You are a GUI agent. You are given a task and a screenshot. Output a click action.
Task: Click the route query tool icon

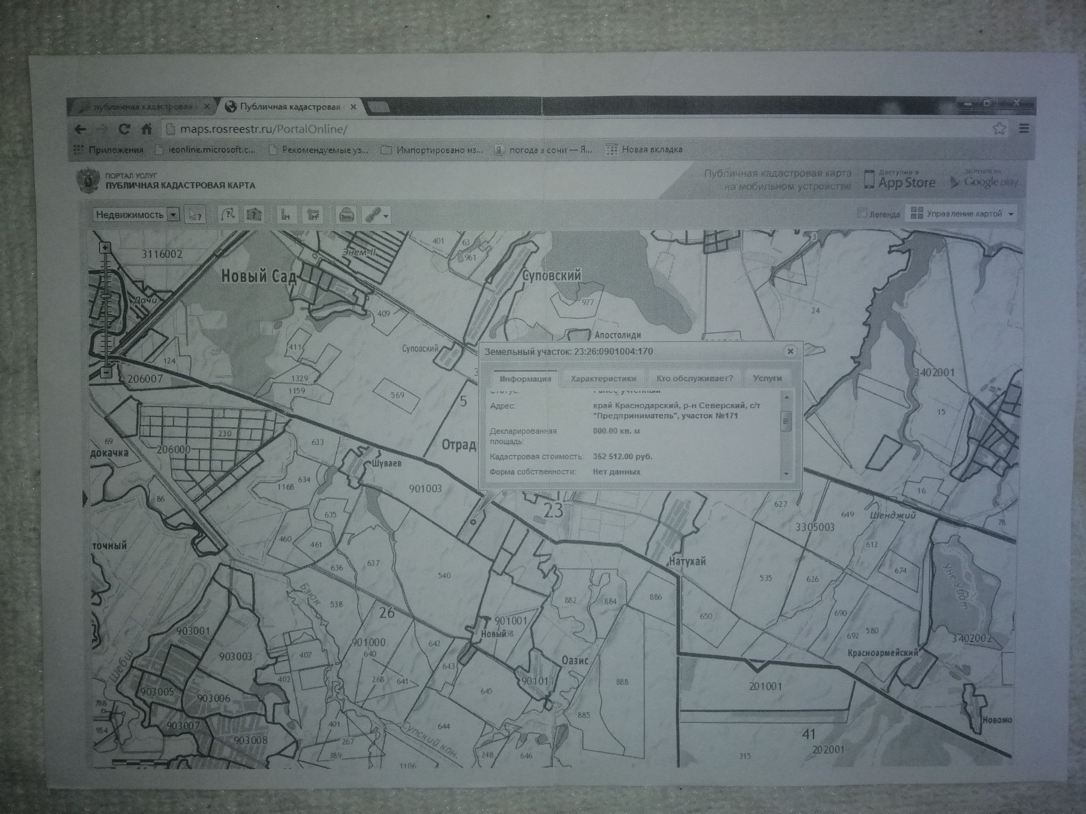point(228,215)
